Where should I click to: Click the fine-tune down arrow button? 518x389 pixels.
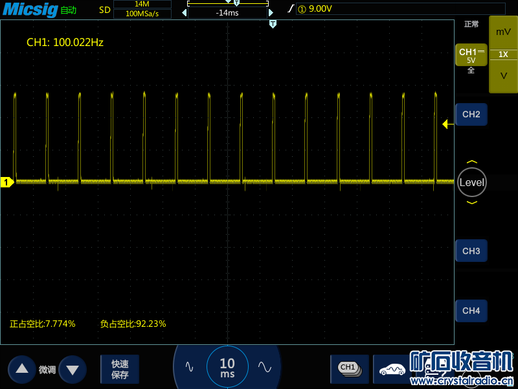click(72, 369)
